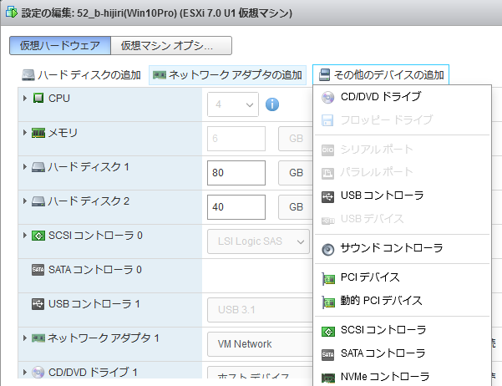Click ハード ディスクの追加 button
This screenshot has height=386, width=502.
click(81, 75)
